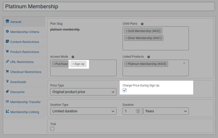Open the Price Type dropdown
Viewport: 218px width, 138px height.
point(83,92)
